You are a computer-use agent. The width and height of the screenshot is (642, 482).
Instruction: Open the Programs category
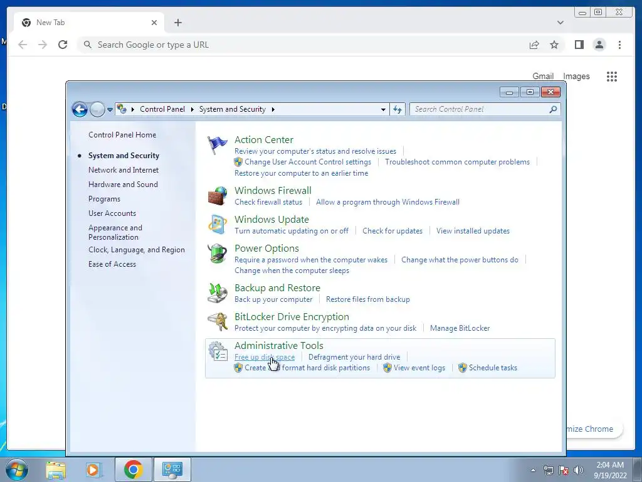coord(105,199)
